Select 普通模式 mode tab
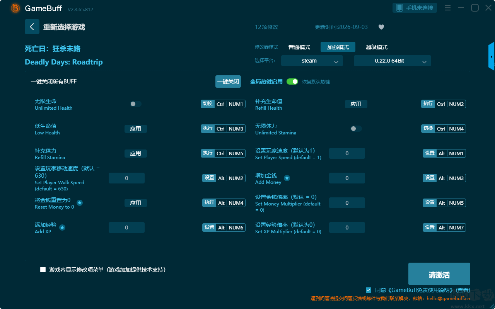The width and height of the screenshot is (495, 309). click(299, 47)
